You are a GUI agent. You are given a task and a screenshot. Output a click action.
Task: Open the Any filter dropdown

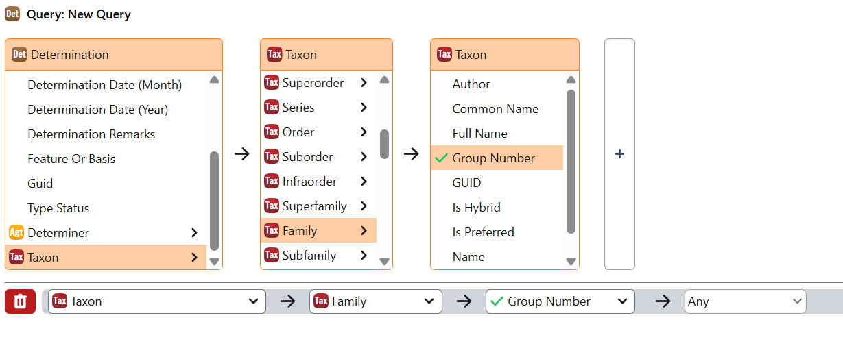745,301
